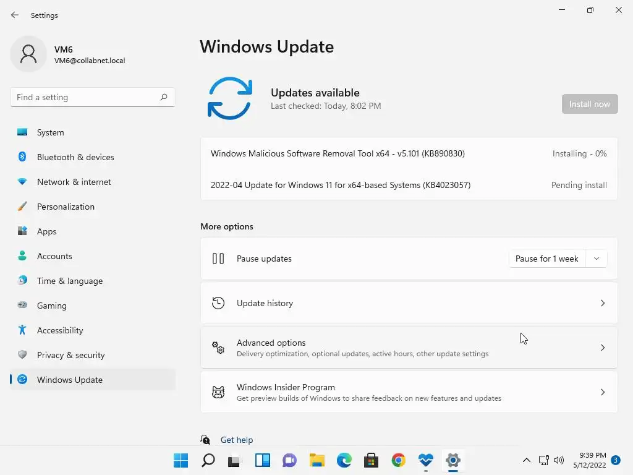Open the Chat app from the taskbar
This screenshot has height=475, width=633.
(289, 460)
